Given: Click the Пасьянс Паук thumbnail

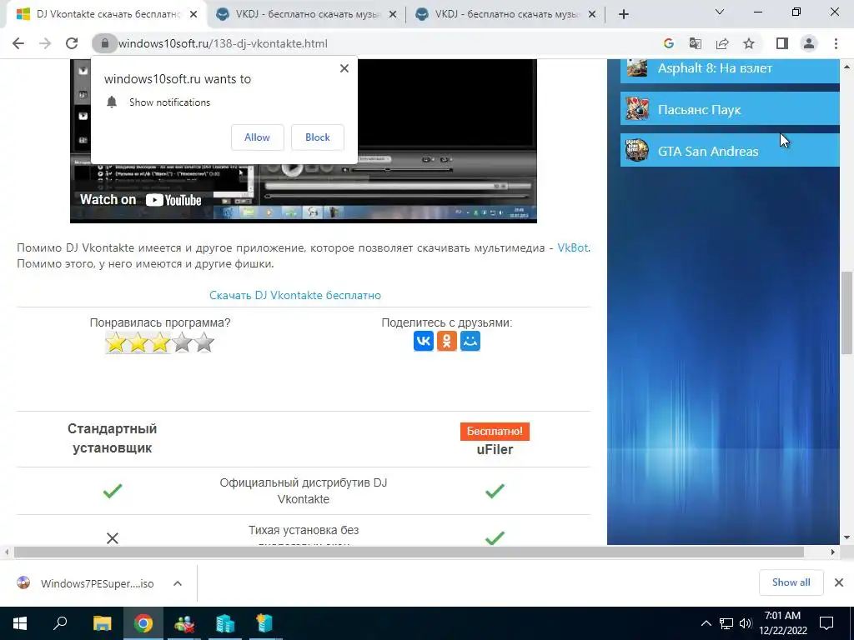Looking at the screenshot, I should point(636,108).
